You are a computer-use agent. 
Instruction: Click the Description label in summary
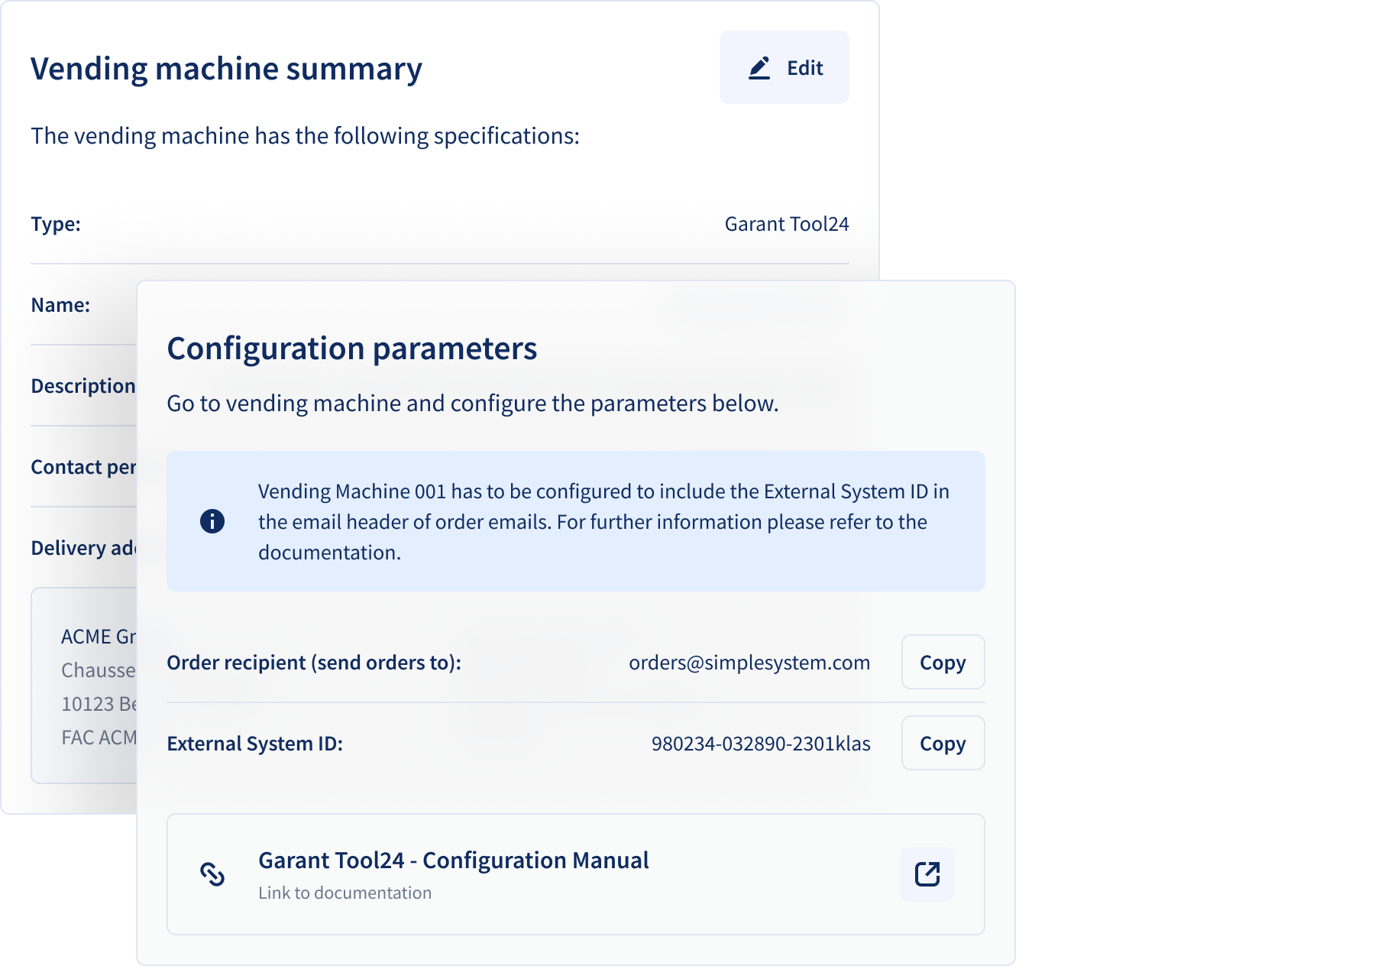point(83,386)
